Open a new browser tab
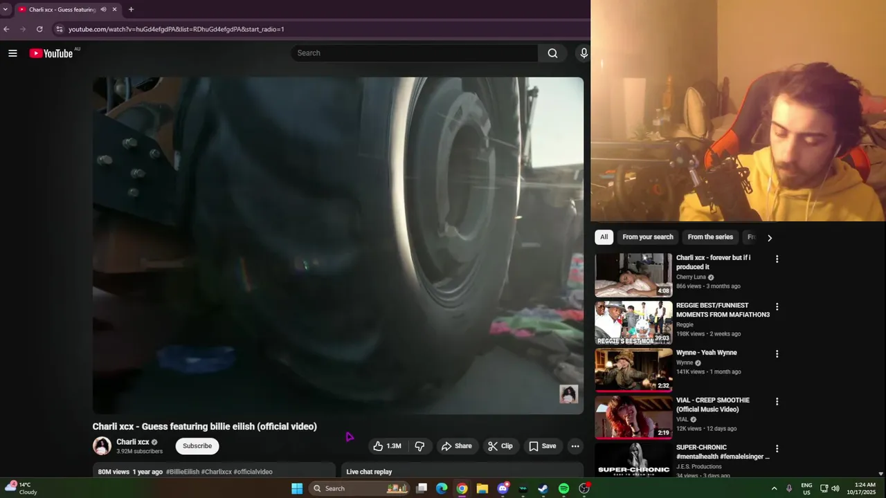The image size is (886, 498). tap(131, 10)
